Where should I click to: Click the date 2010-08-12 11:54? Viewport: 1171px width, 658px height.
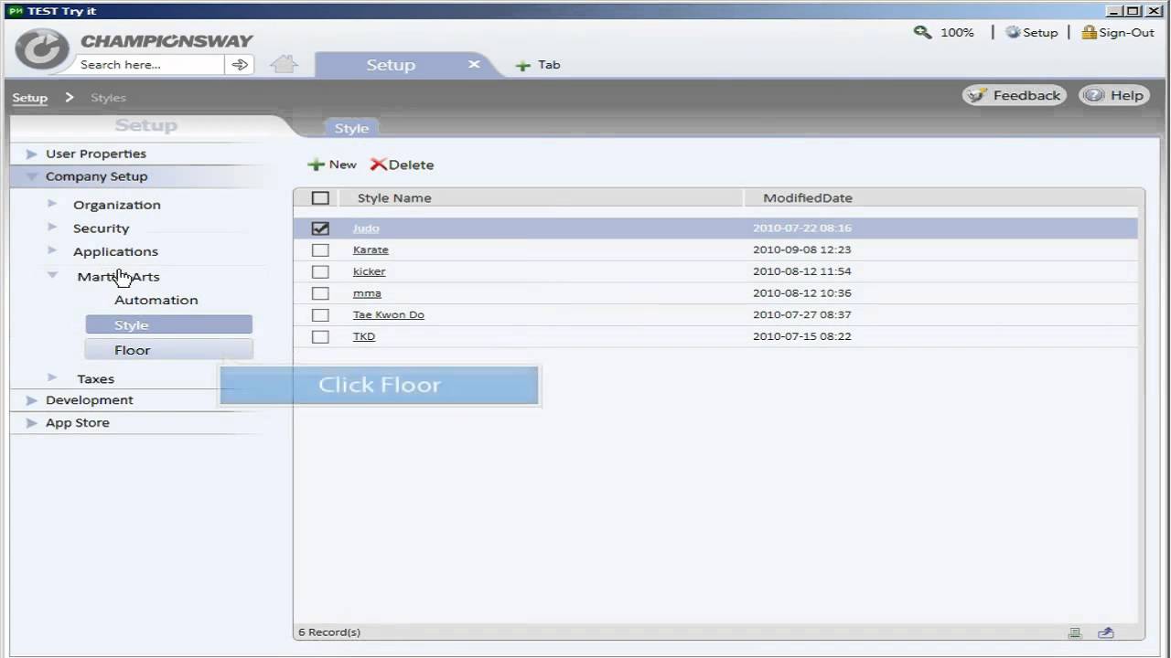(802, 271)
